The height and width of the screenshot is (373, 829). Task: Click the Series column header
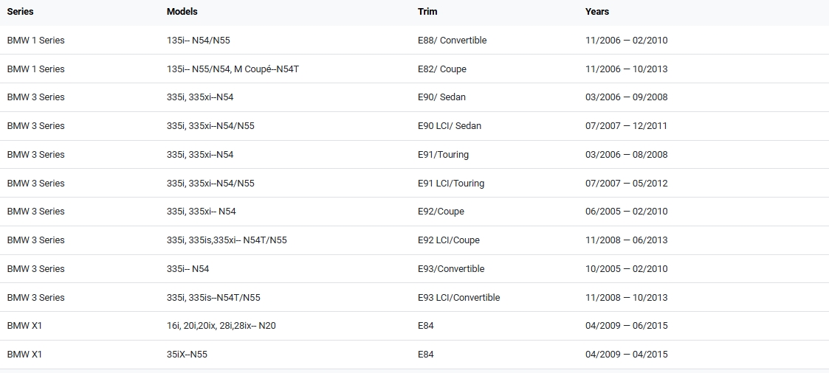click(20, 12)
